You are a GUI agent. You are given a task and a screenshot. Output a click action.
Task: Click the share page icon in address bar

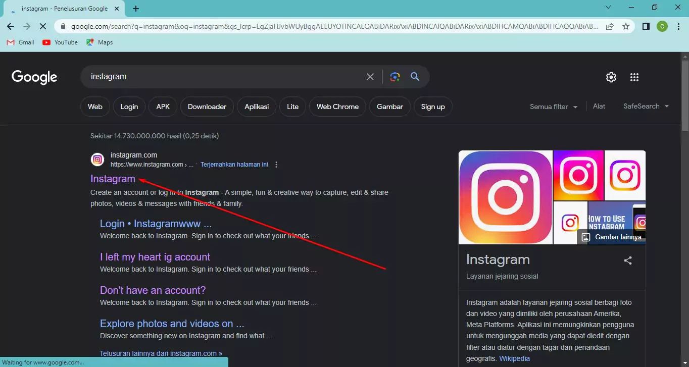tap(610, 26)
